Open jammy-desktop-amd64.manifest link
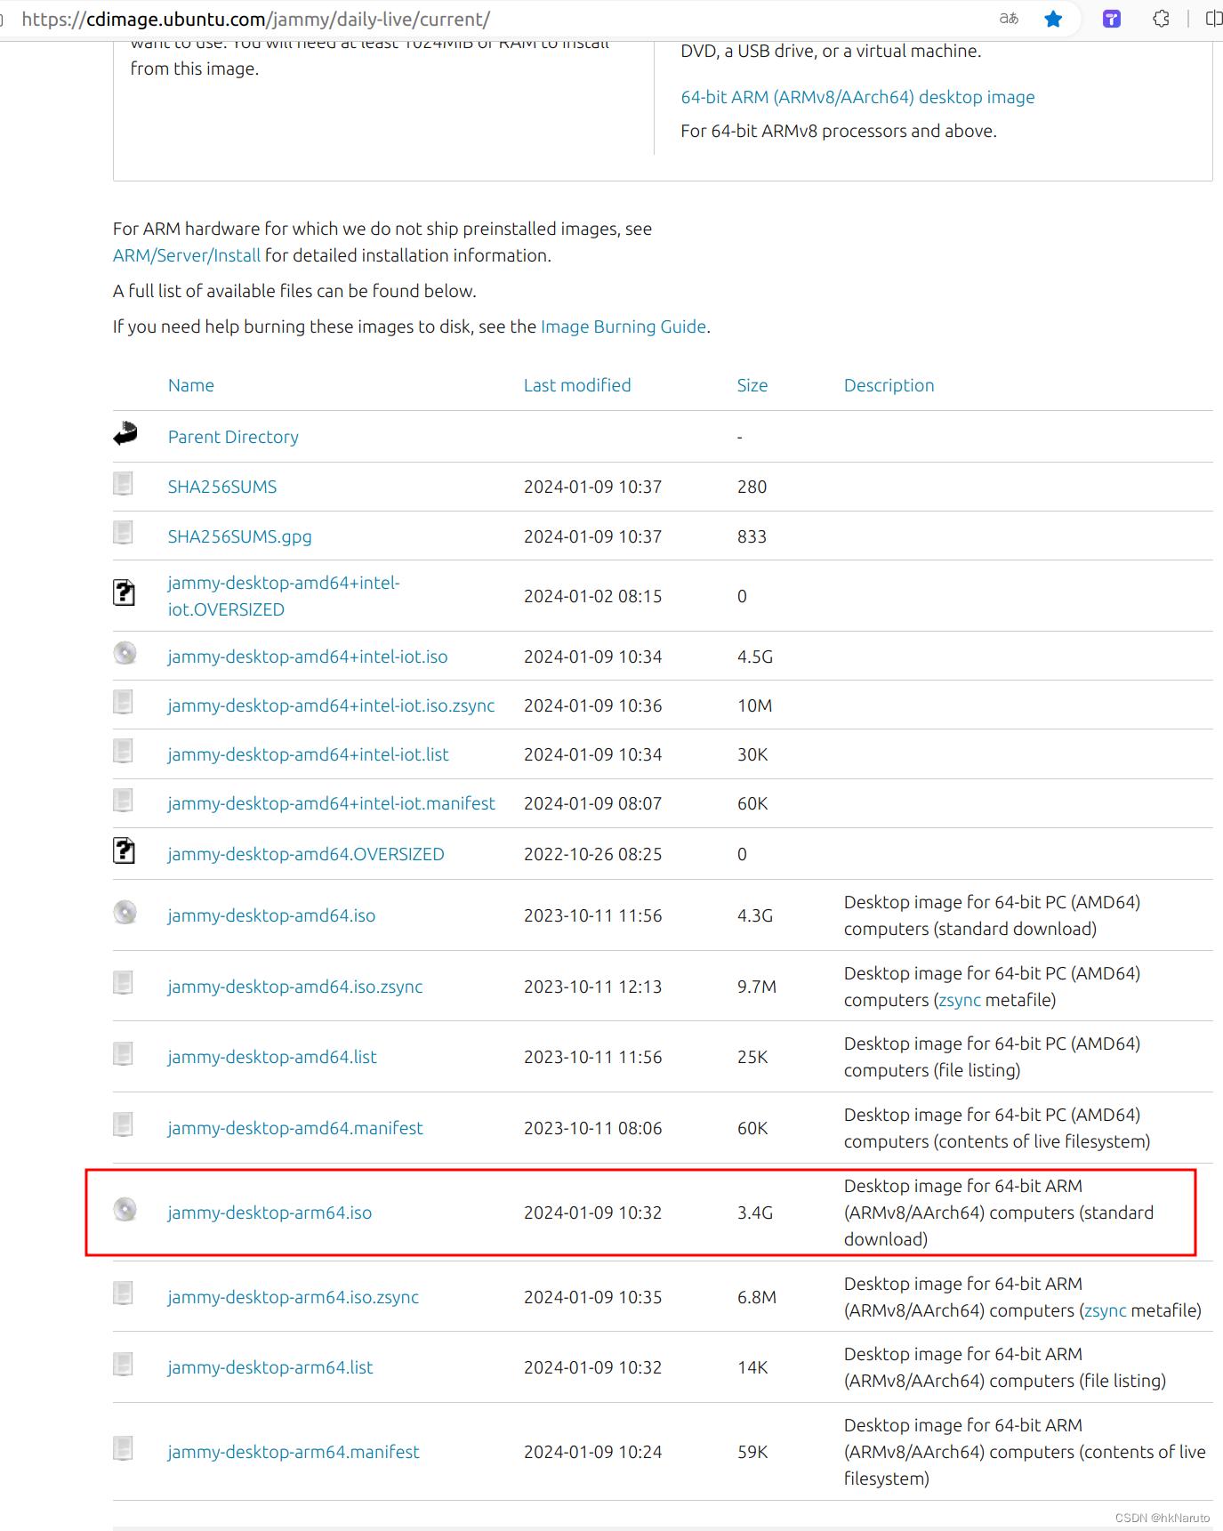The width and height of the screenshot is (1223, 1531). click(295, 1128)
